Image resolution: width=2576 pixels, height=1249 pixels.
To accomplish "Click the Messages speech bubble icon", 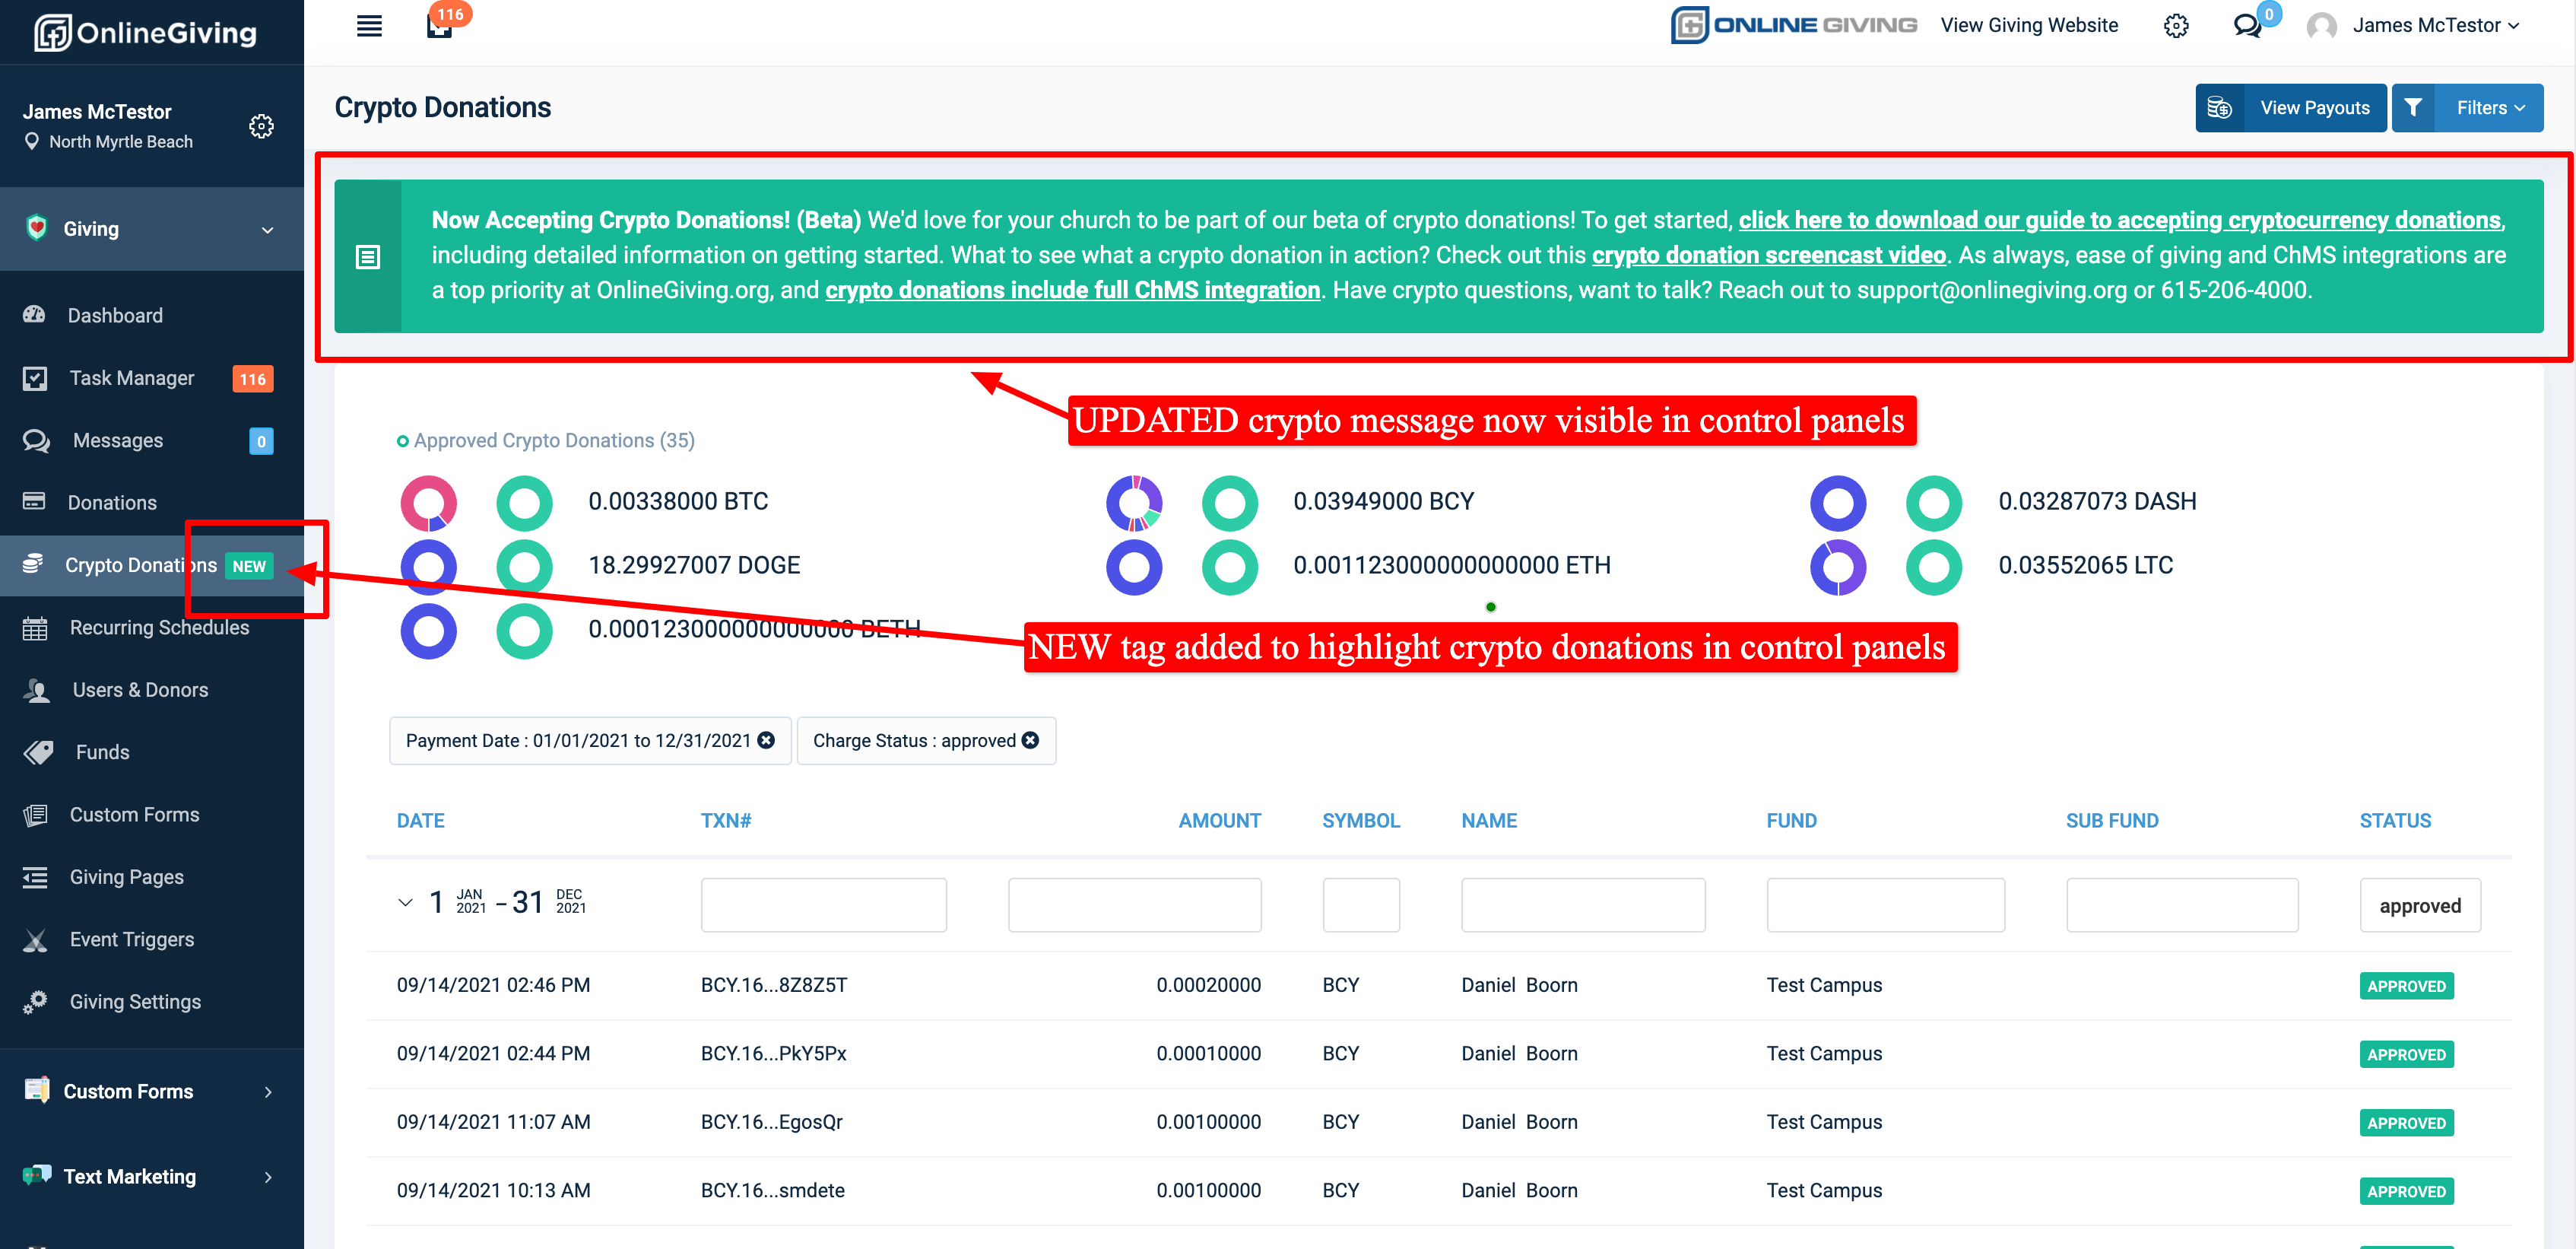I will [36, 440].
